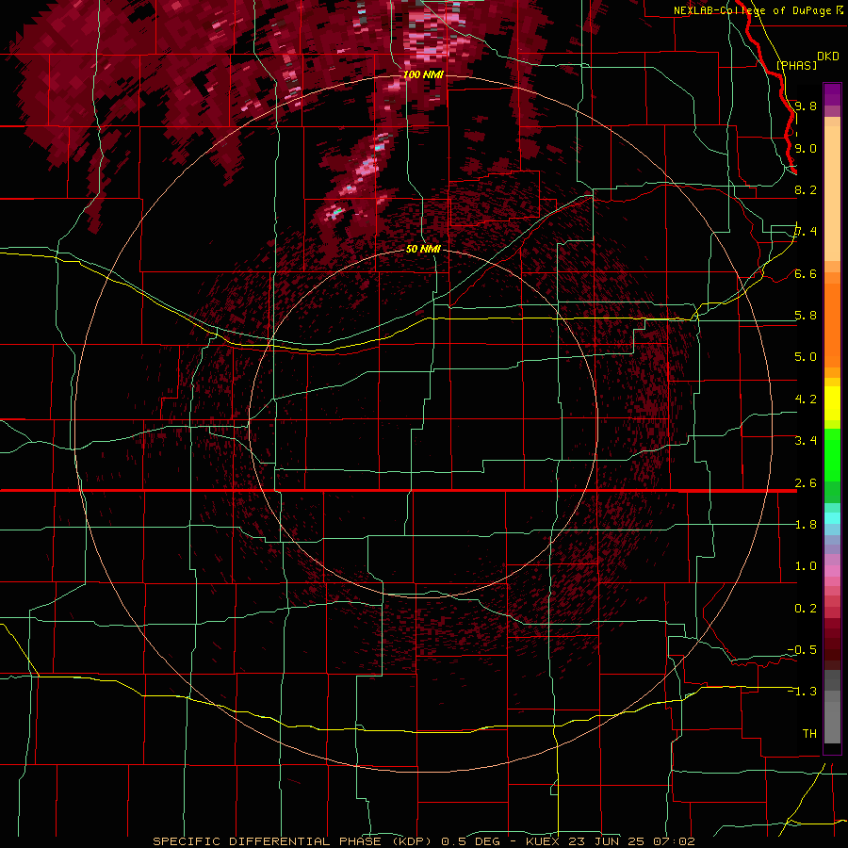
Task: Click the 8.2 scale value
Action: [806, 189]
